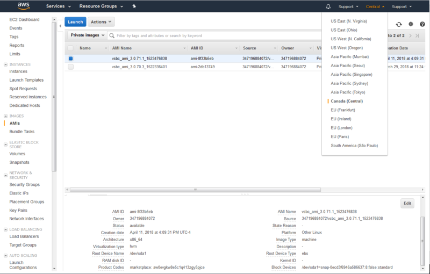This screenshot has width=430, height=274.
Task: Toggle the select-all header checkbox
Action: (x=70, y=48)
